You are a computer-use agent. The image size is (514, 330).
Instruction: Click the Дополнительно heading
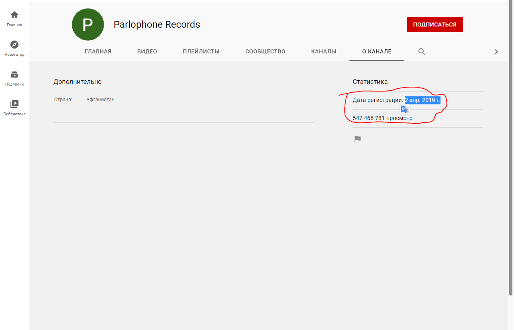click(78, 81)
